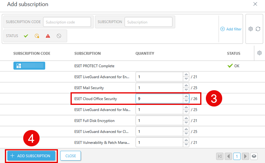This screenshot has width=265, height=163.
Task: Edit ESET LiveGuard Advanced for En... quantity field
Action: coord(159,77)
